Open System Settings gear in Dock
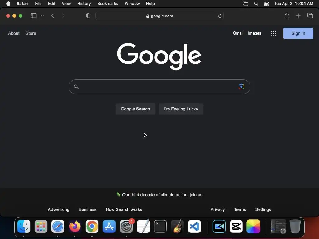Screen dimensions: 319x239 click(126, 227)
